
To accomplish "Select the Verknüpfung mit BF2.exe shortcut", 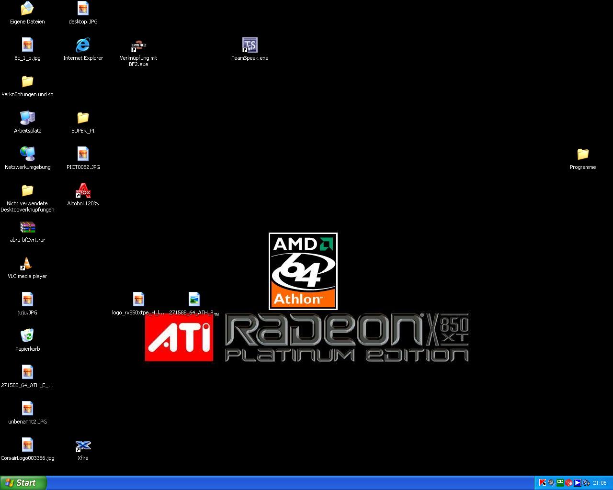I will [138, 45].
